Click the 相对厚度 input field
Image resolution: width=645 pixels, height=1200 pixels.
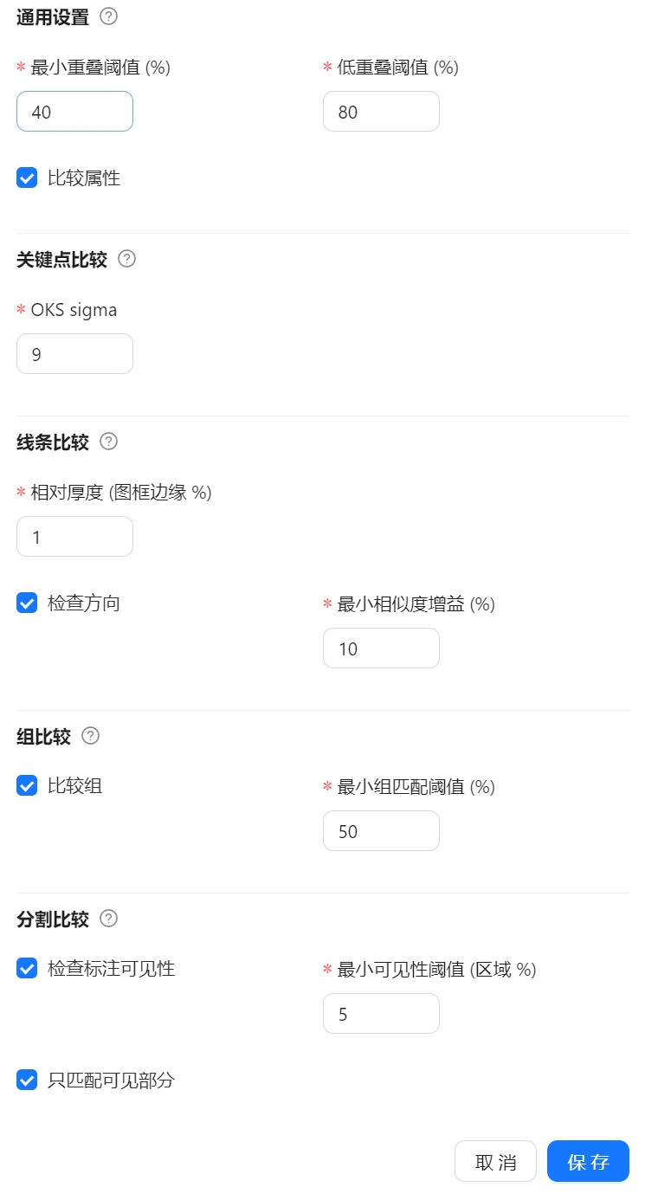74,537
